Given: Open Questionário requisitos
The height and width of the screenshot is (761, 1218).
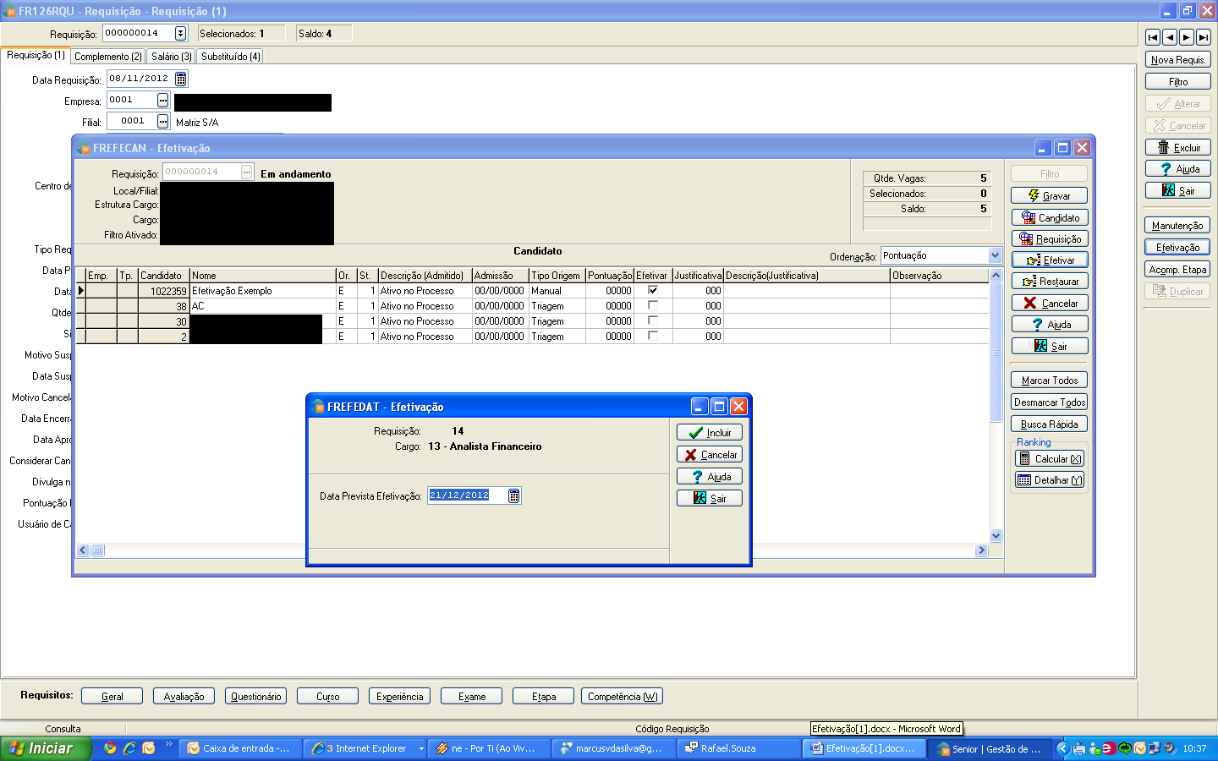Looking at the screenshot, I should [255, 696].
